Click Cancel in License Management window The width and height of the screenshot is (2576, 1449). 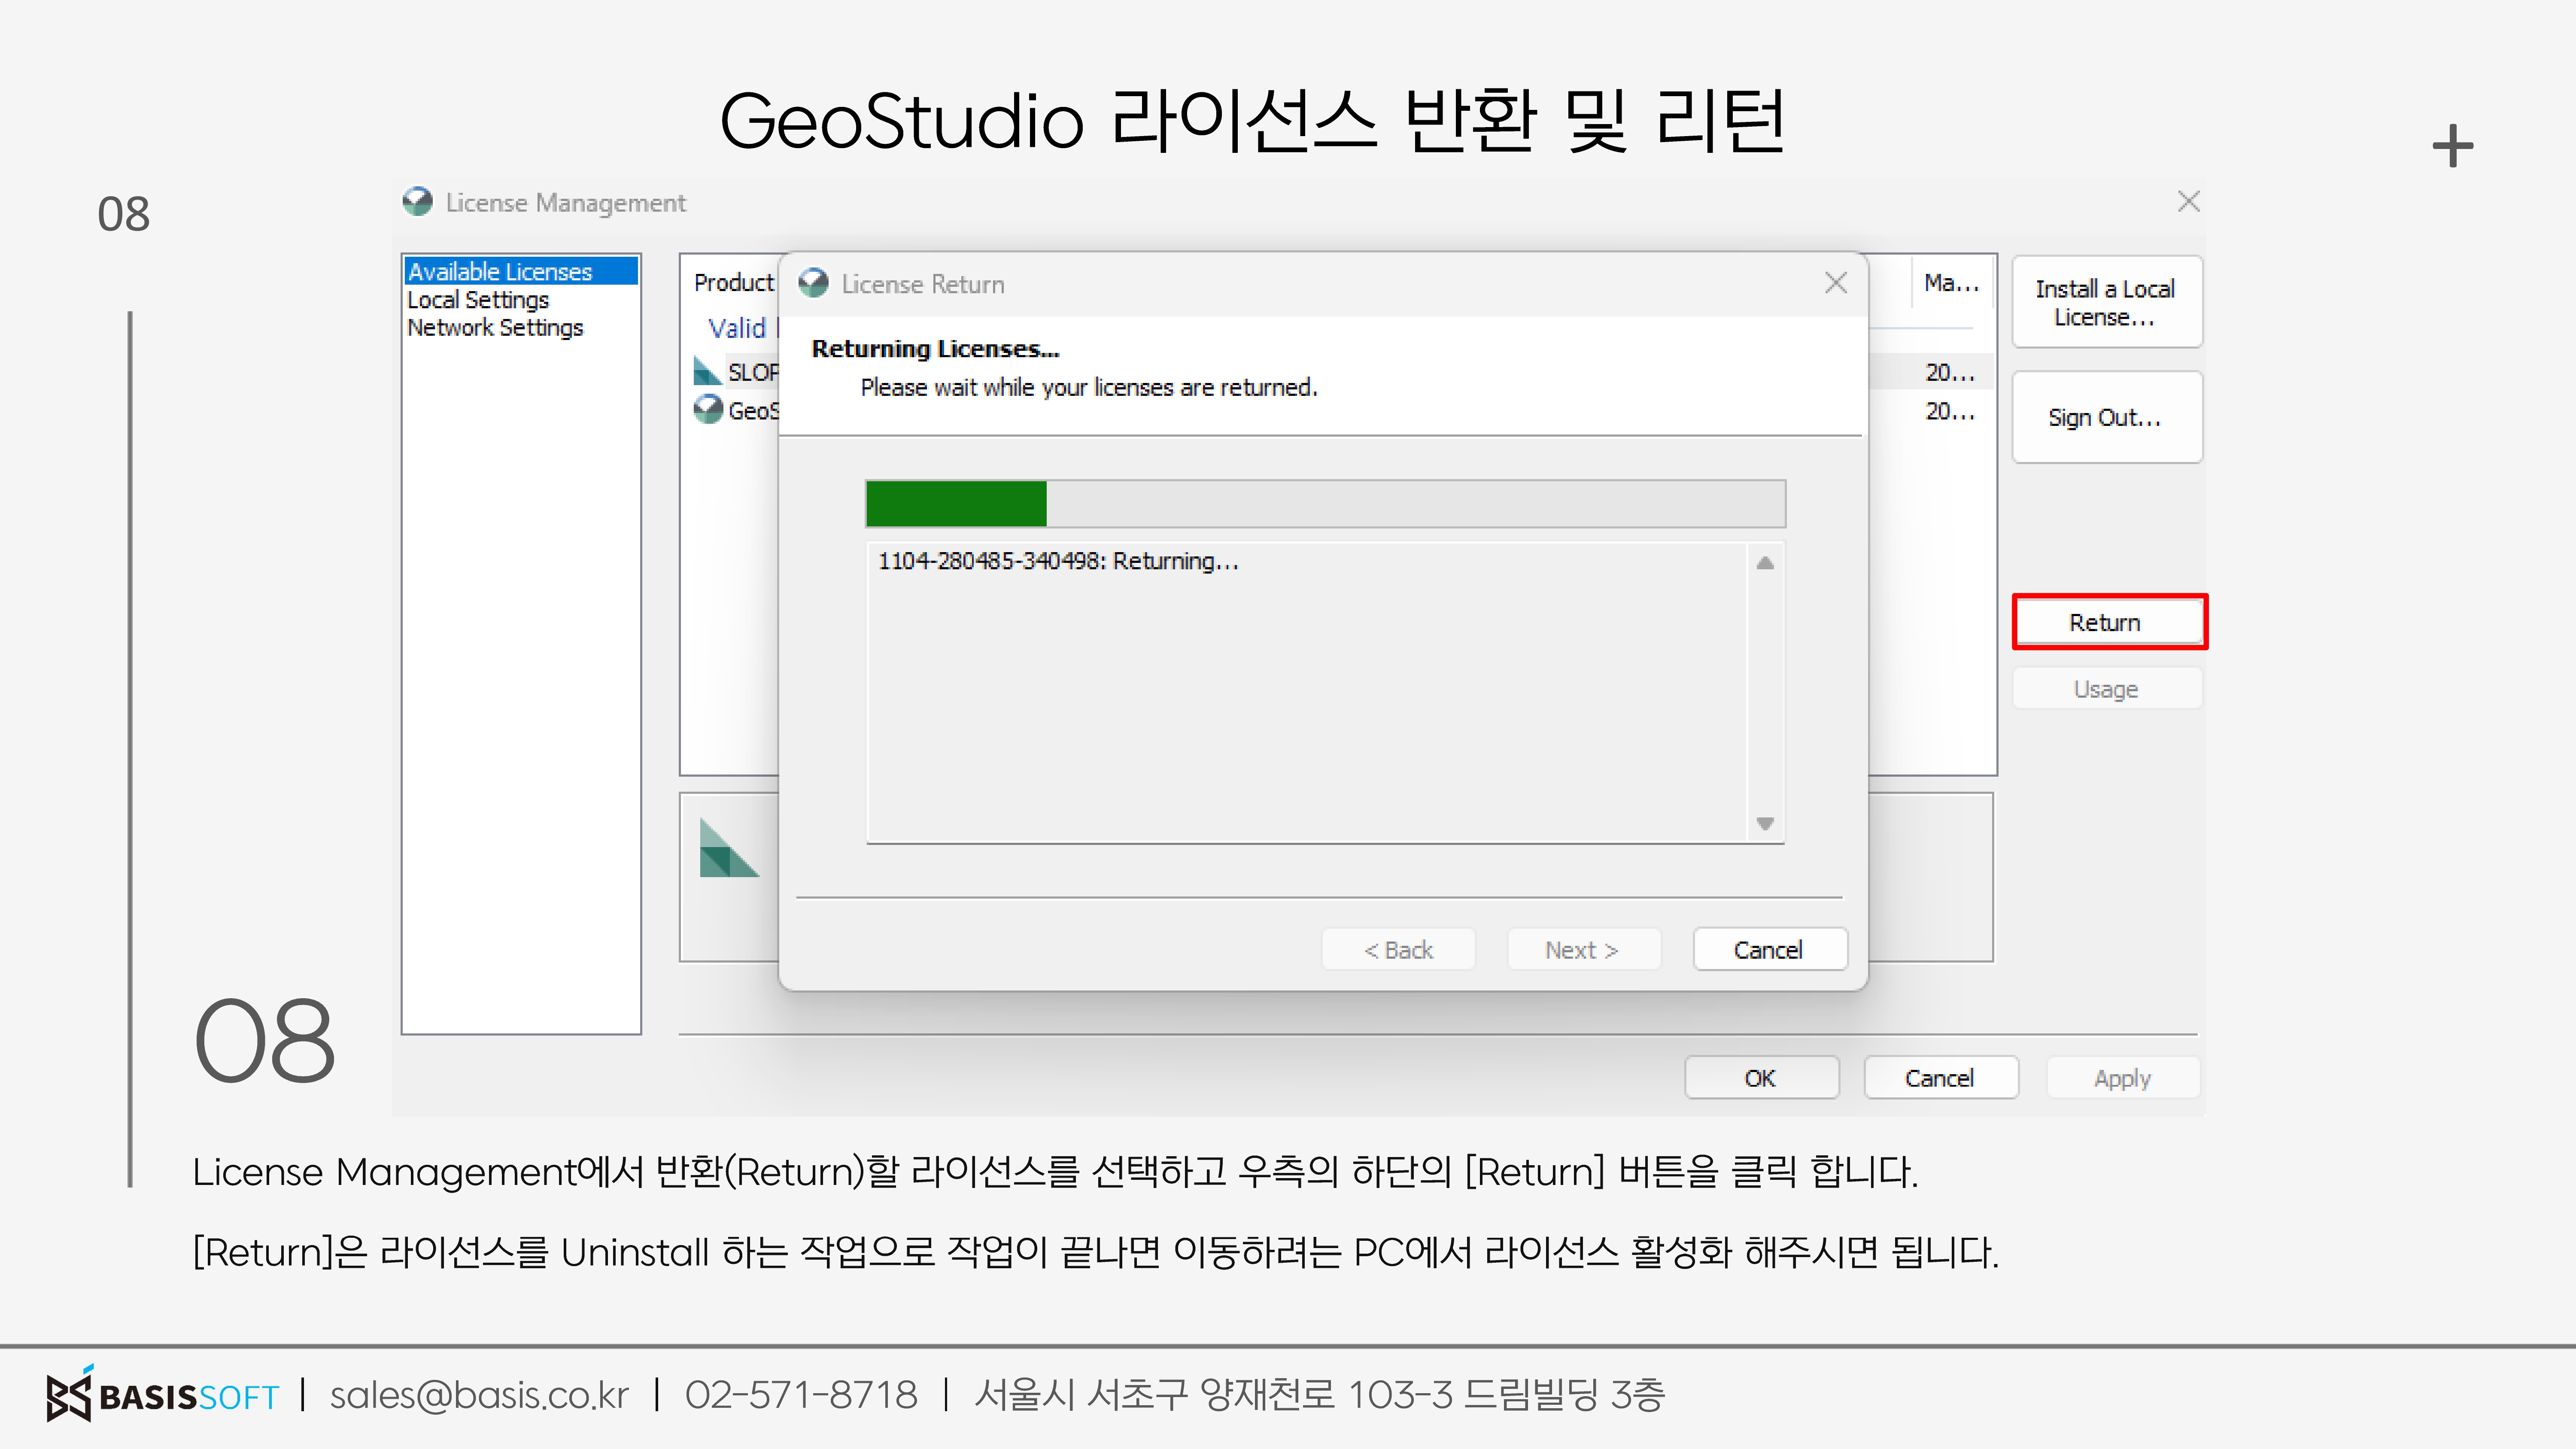1940,1078
